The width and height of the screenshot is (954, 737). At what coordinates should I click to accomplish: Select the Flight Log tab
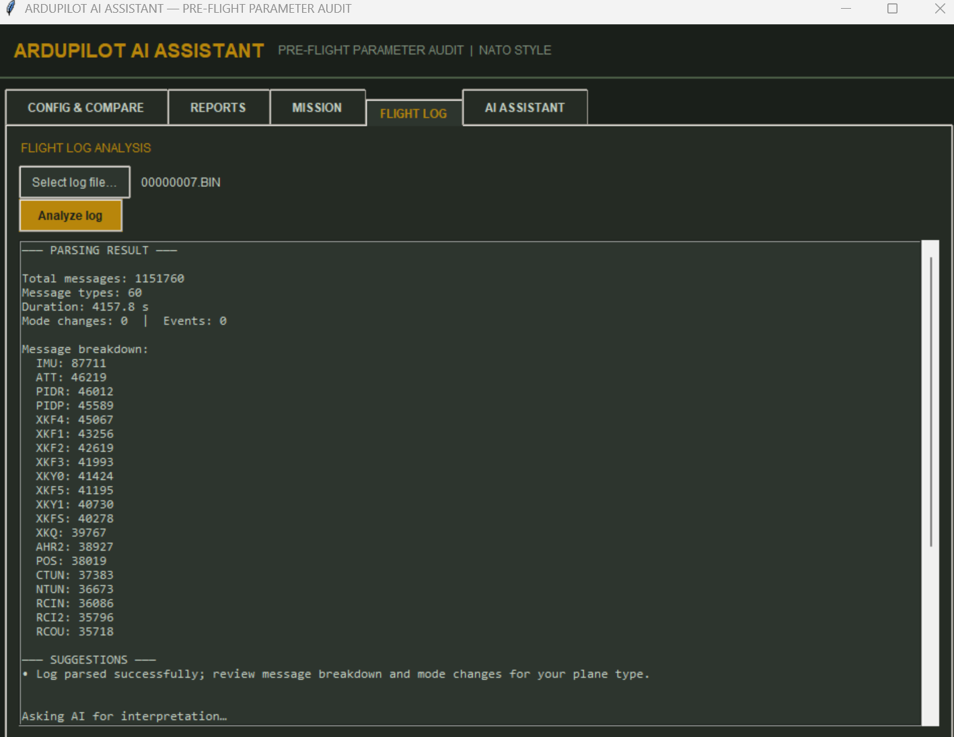[x=414, y=114]
